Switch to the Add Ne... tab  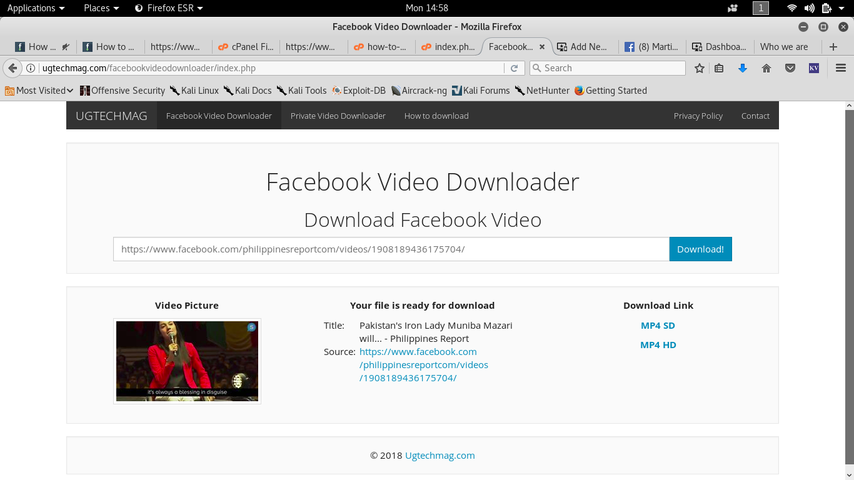(x=585, y=47)
